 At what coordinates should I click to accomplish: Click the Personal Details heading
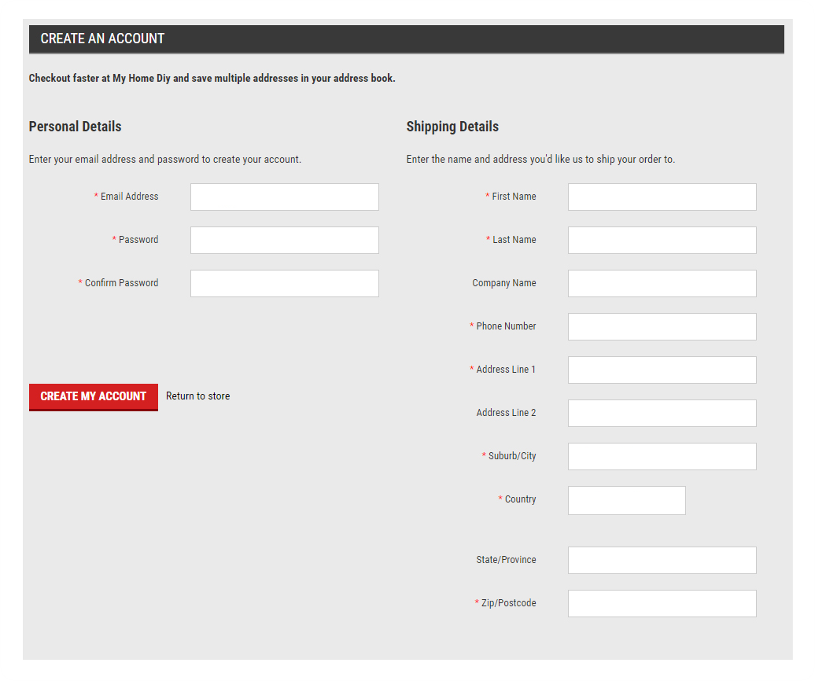[75, 127]
